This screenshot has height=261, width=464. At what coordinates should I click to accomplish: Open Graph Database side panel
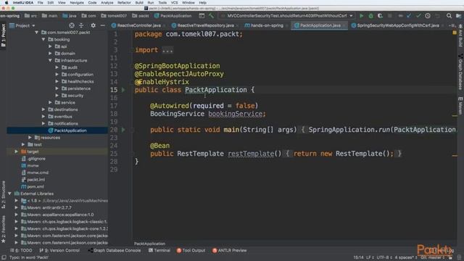click(x=460, y=72)
